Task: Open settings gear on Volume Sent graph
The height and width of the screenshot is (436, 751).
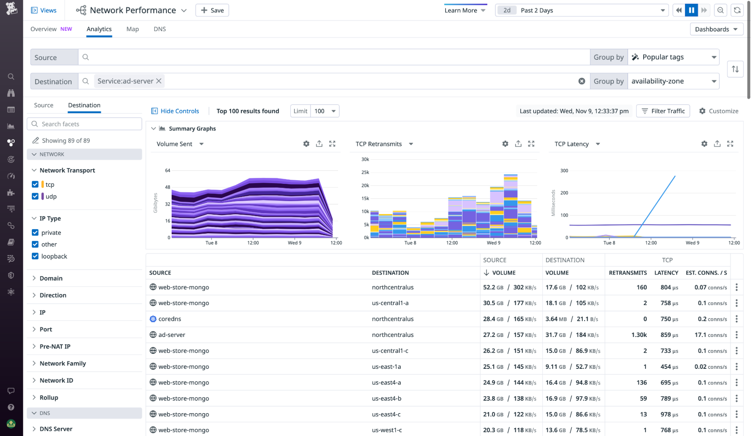Action: (x=306, y=144)
